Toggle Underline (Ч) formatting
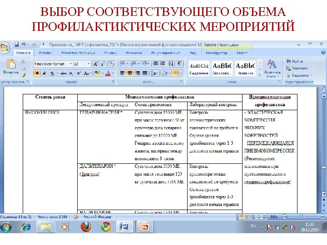 [52, 73]
